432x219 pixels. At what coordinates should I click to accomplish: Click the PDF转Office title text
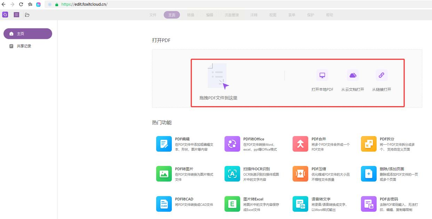254,139
